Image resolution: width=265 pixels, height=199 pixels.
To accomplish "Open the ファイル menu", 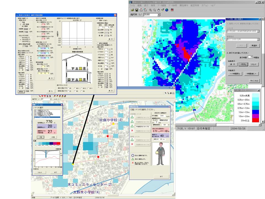I will (x=132, y=6).
